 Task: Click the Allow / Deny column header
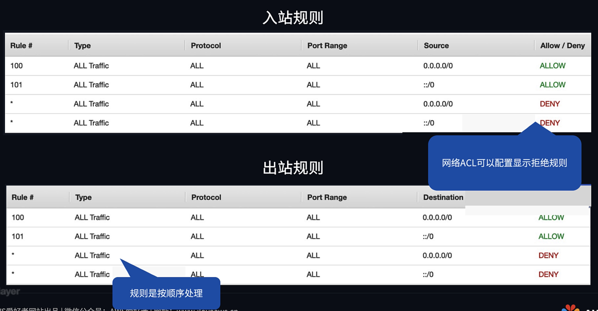tap(563, 46)
